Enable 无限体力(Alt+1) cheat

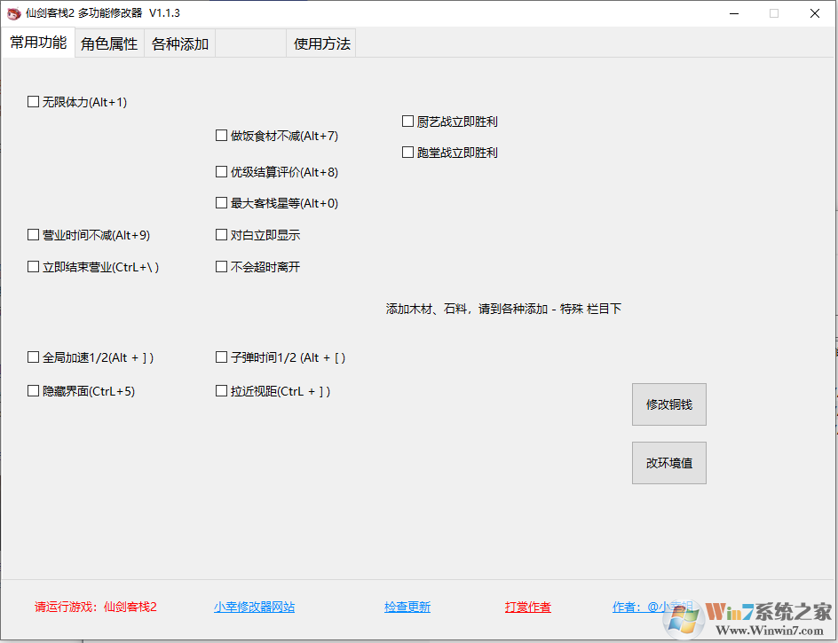click(33, 102)
